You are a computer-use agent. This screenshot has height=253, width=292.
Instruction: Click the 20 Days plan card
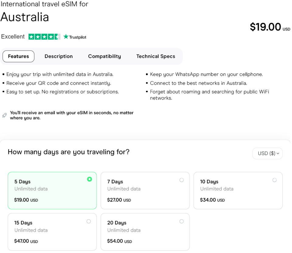145,232
